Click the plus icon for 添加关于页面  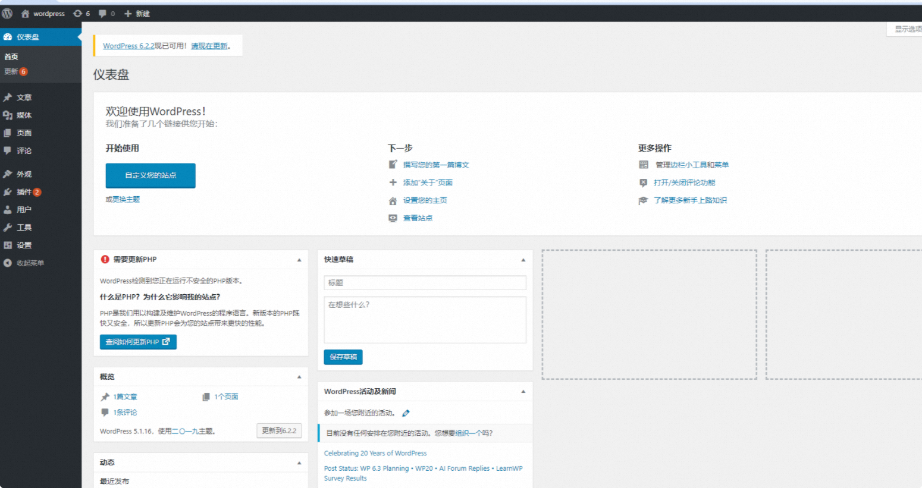tap(393, 182)
